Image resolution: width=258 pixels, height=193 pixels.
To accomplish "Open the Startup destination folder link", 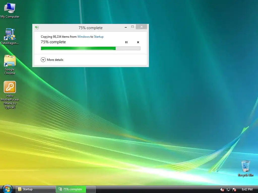I will click(x=99, y=37).
